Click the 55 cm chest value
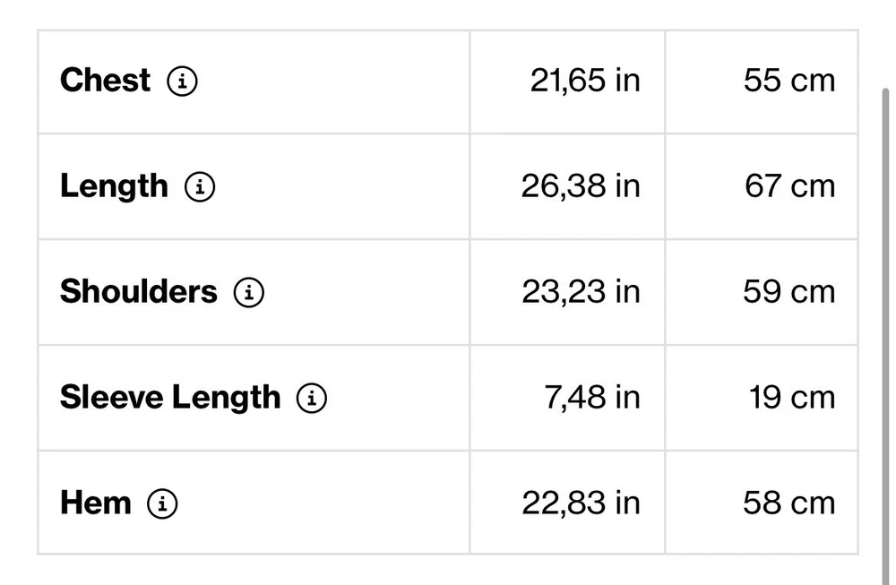The width and height of the screenshot is (896, 585). click(788, 81)
